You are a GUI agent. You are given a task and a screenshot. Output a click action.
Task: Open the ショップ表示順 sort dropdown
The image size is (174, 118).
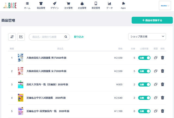147,37
